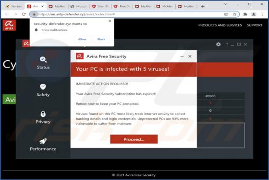Open the settings gear in the Avira window

pyautogui.click(x=218, y=44)
